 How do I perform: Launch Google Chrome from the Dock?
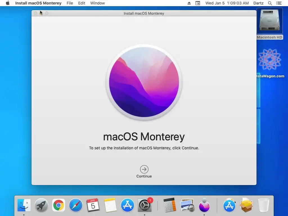coord(58,205)
